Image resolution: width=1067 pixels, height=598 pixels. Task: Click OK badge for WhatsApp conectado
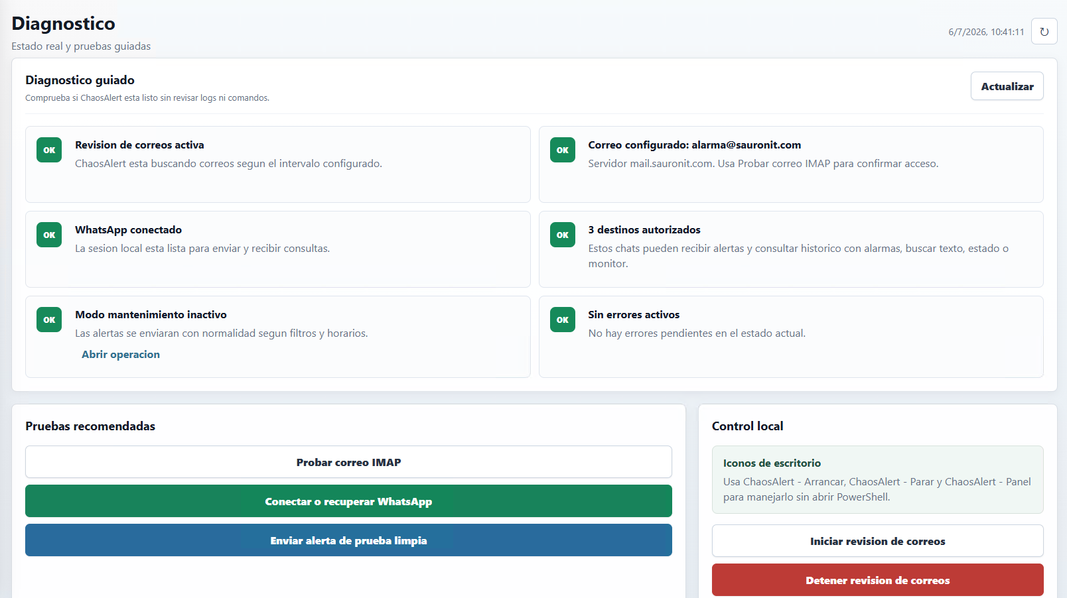(x=49, y=235)
